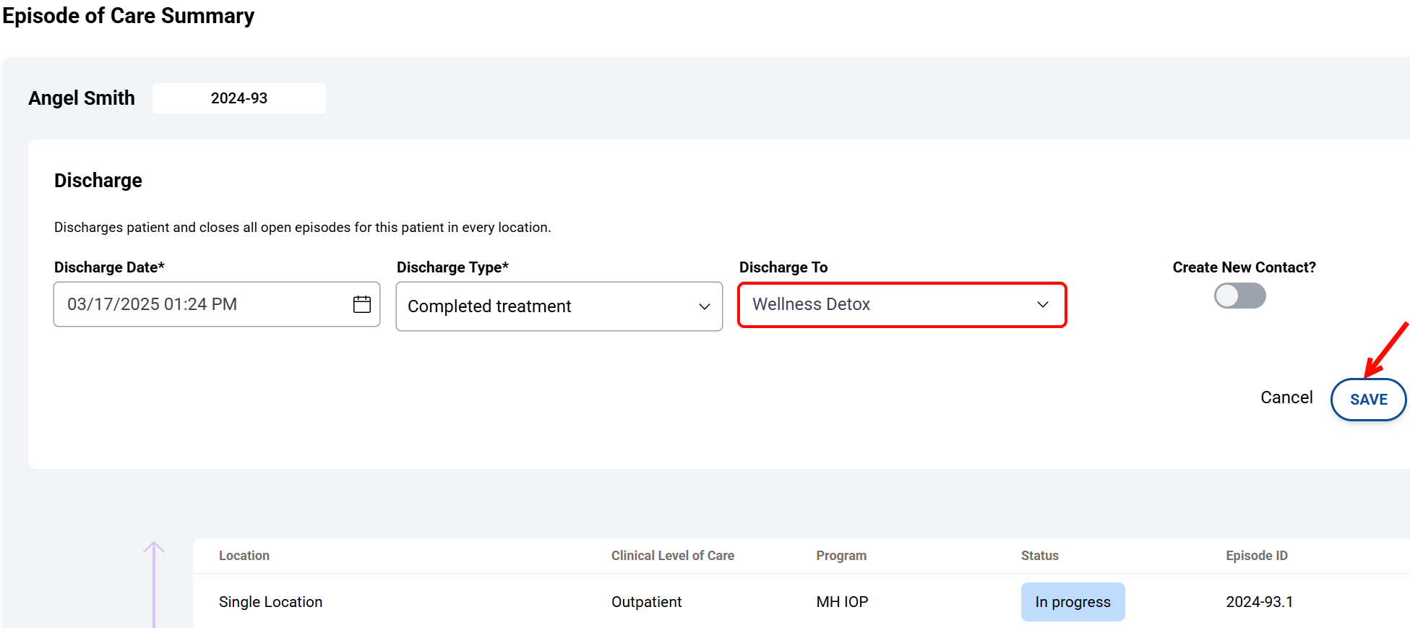Click the SAVE button

click(x=1368, y=400)
